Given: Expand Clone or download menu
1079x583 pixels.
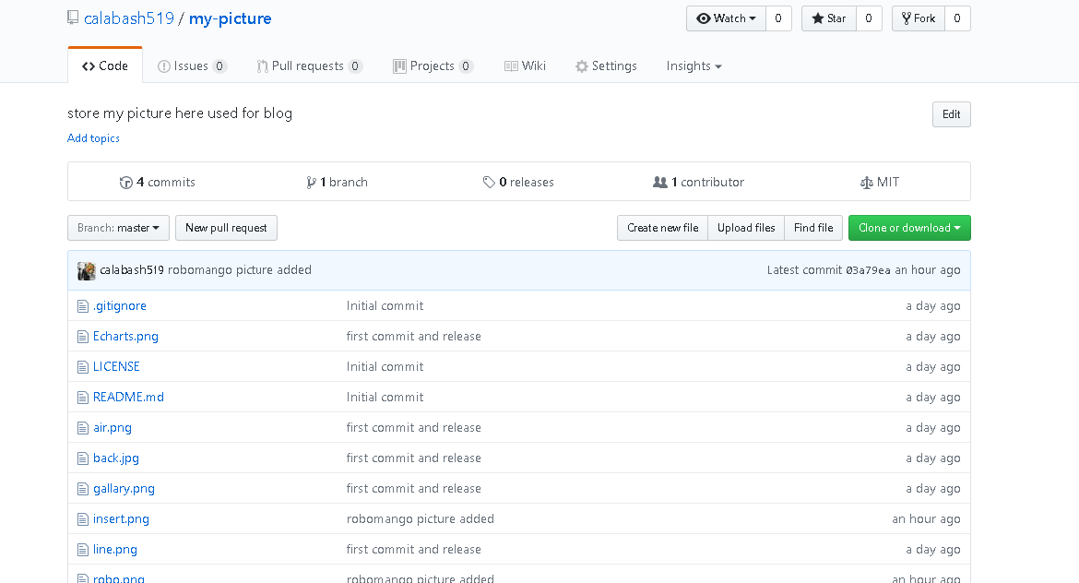Looking at the screenshot, I should click(909, 228).
